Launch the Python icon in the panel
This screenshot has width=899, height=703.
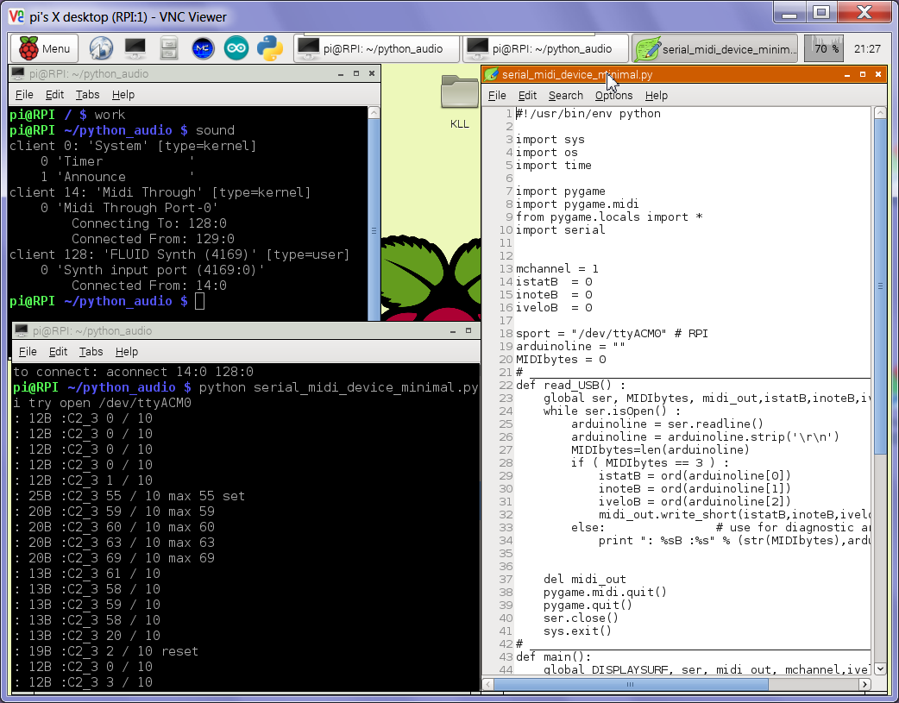[270, 49]
